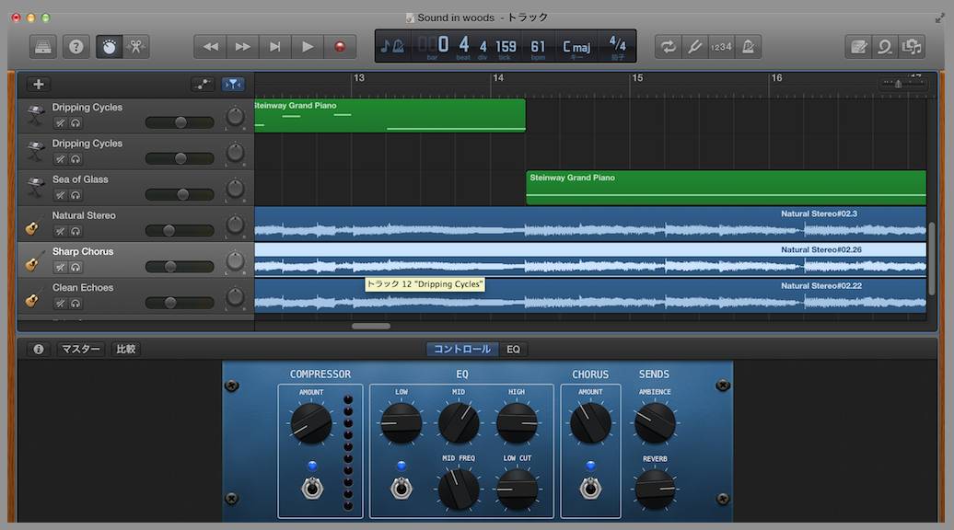Open the Loop Browser icon
954x530 pixels.
tap(885, 47)
